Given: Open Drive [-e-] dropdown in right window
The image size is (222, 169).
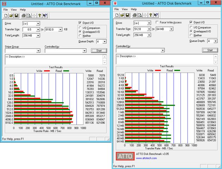Looking at the screenshot, I should click(149, 23).
